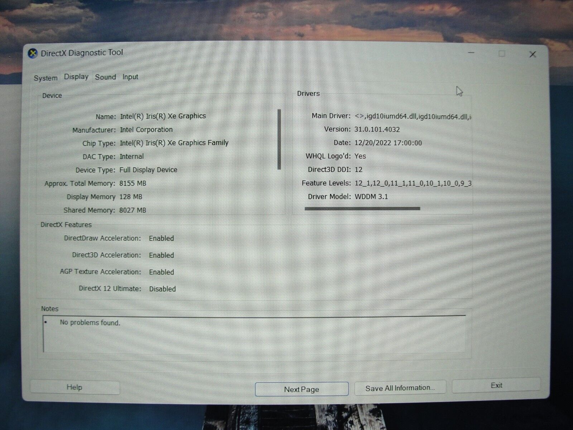The width and height of the screenshot is (573, 430).
Task: Close the DirectX Diagnostic Tool window
Action: tap(533, 54)
